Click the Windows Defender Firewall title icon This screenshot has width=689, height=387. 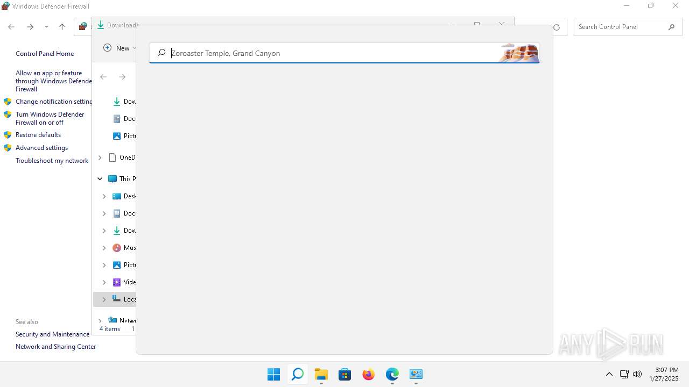click(x=5, y=6)
